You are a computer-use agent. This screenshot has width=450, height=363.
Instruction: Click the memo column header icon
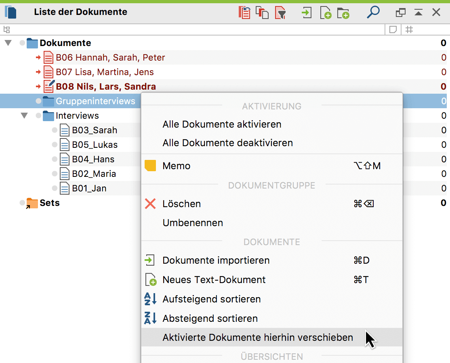pos(393,29)
